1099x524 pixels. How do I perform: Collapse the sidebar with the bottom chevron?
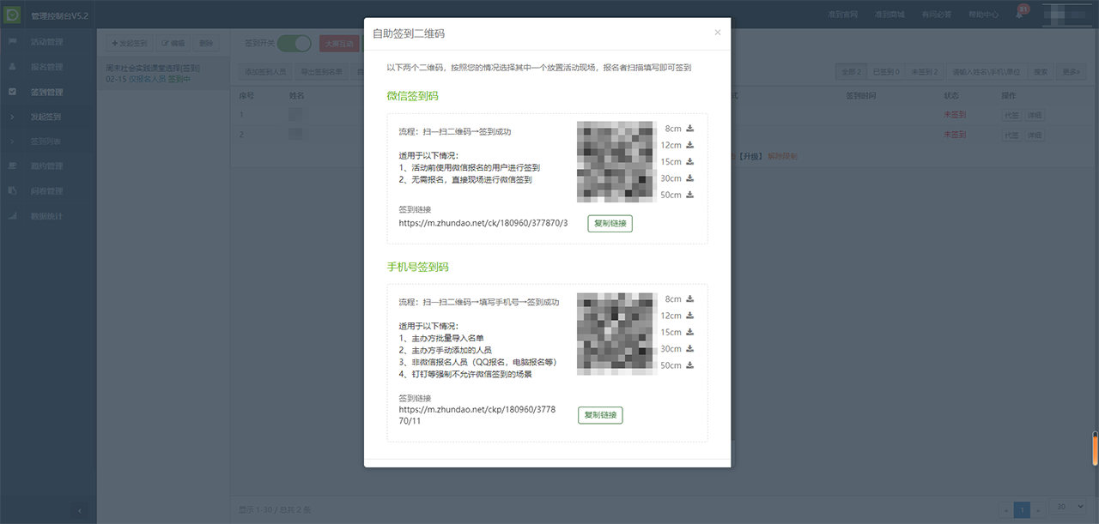(x=81, y=511)
